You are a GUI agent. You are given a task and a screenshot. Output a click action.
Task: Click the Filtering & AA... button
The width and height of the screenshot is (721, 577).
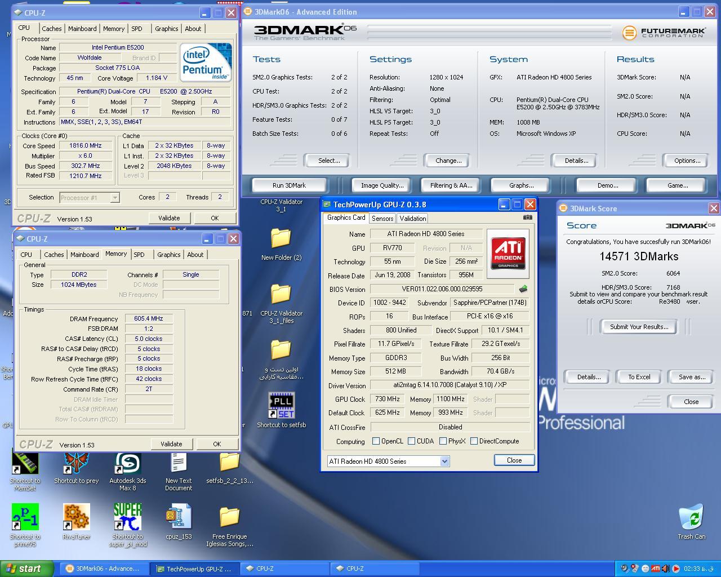pyautogui.click(x=451, y=185)
